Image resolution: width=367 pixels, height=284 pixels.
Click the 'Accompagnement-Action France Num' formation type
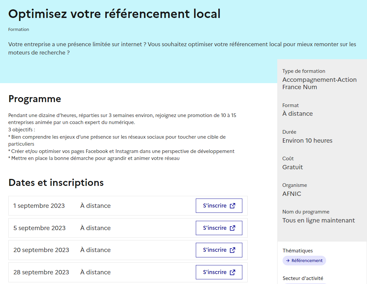click(x=319, y=83)
